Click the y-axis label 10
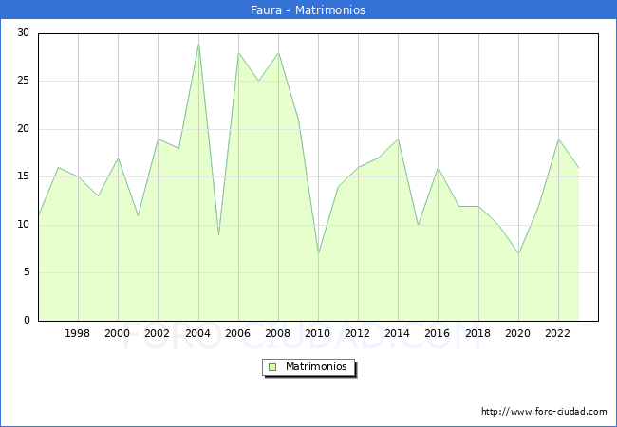The width and height of the screenshot is (617, 427). 24,225
